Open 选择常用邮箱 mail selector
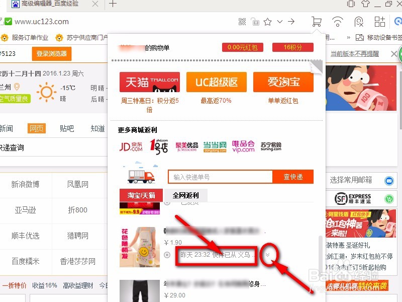 [x=361, y=180]
